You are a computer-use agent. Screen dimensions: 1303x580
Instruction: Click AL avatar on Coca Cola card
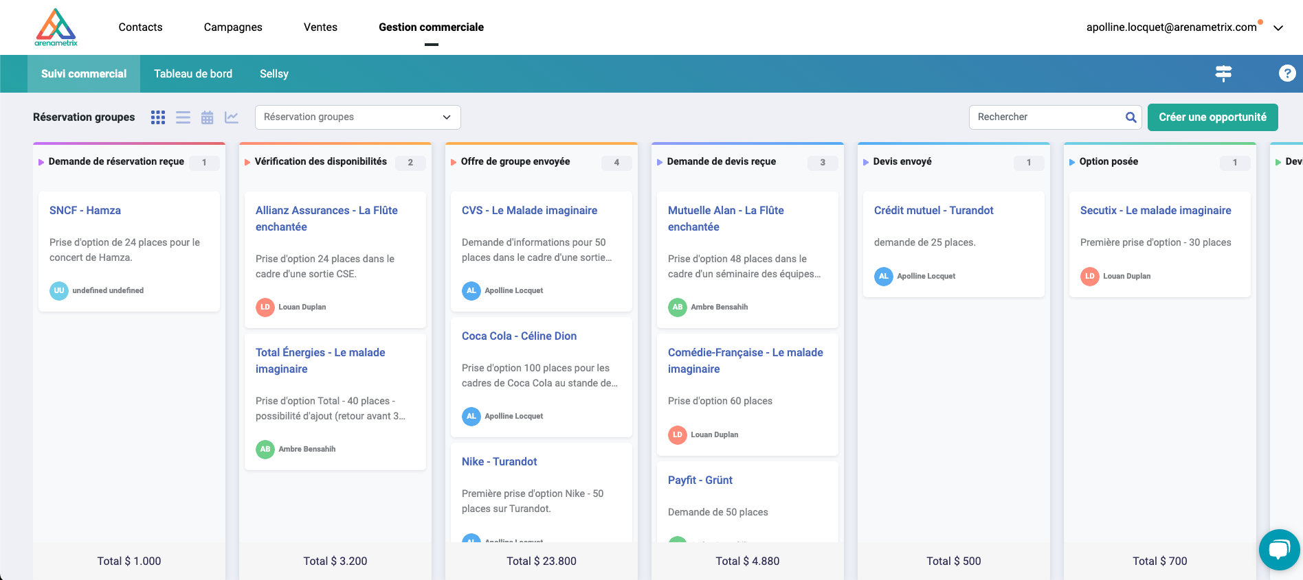pyautogui.click(x=471, y=416)
